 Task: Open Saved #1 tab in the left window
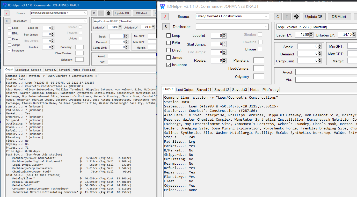[x=37, y=70]
